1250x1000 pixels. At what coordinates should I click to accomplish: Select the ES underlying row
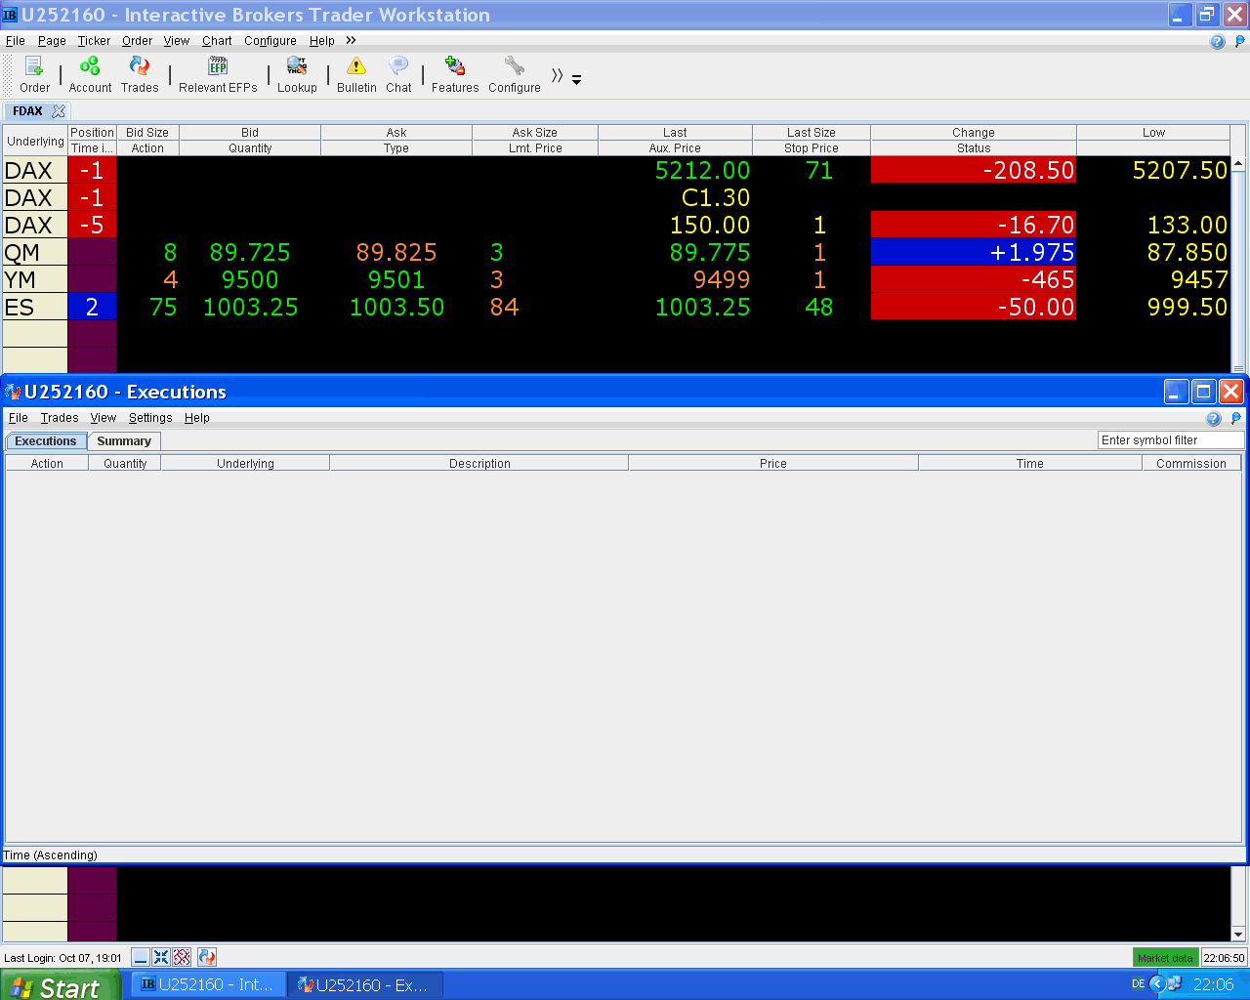coord(35,307)
